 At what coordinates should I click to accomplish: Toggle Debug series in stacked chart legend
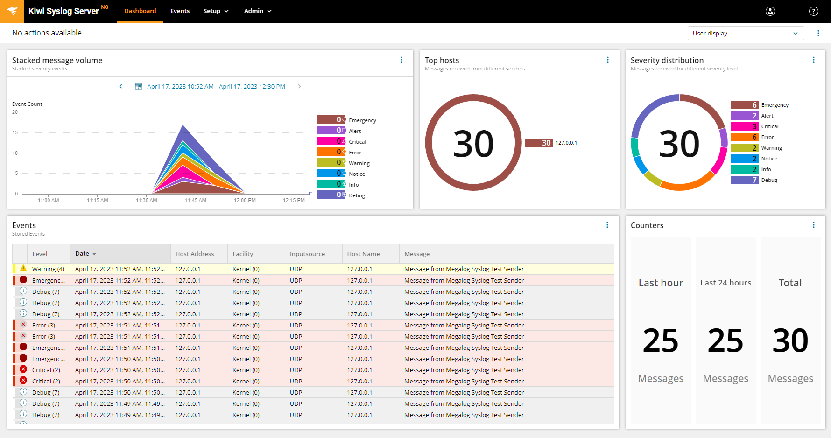click(x=346, y=195)
